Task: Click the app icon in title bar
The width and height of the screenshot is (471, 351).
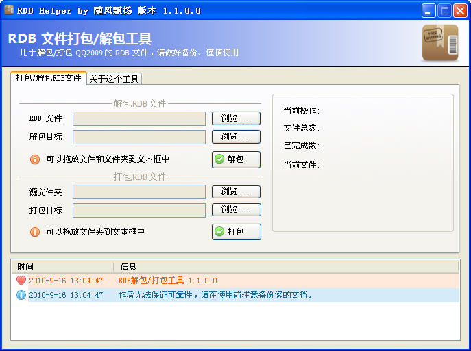Action: [x=9, y=10]
